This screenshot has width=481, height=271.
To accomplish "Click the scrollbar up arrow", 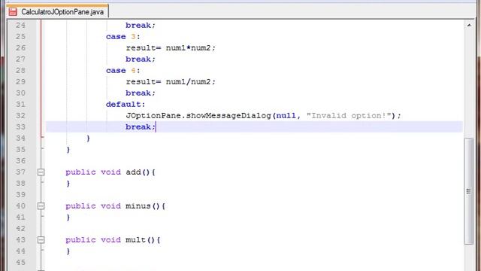I will [469, 26].
